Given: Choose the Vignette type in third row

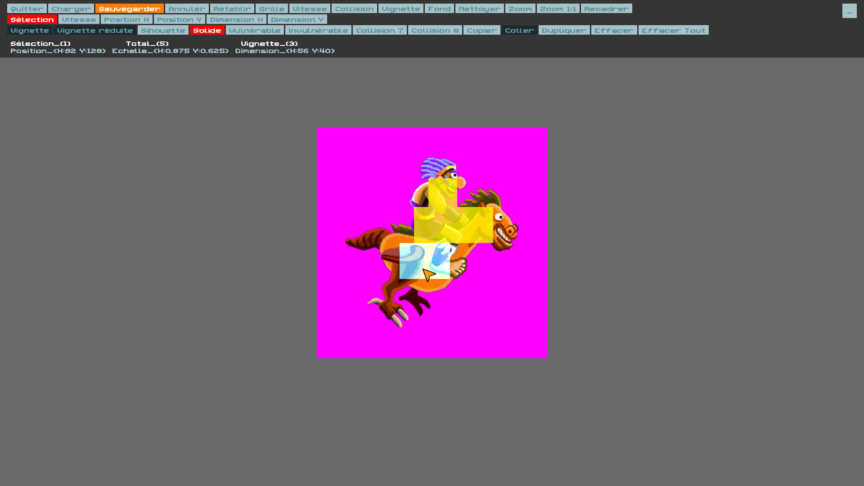Looking at the screenshot, I should pyautogui.click(x=30, y=30).
